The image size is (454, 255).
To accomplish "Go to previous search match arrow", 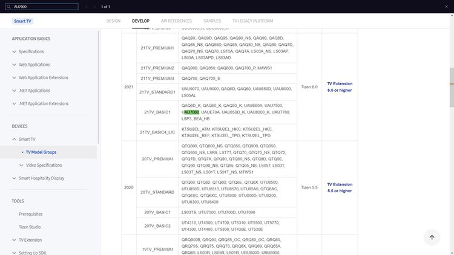I will (x=87, y=7).
